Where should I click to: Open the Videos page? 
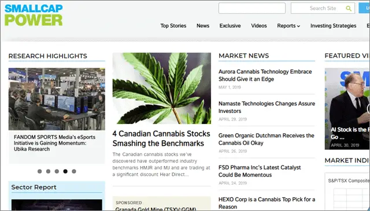point(259,25)
